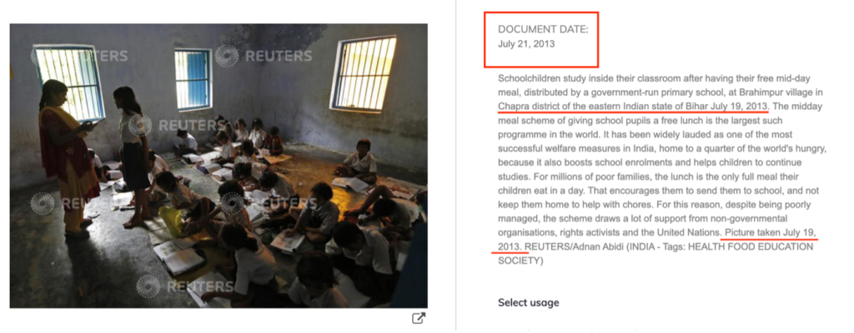
Task: Click the "DOCUMENT DATE:" label
Action: coord(543,29)
